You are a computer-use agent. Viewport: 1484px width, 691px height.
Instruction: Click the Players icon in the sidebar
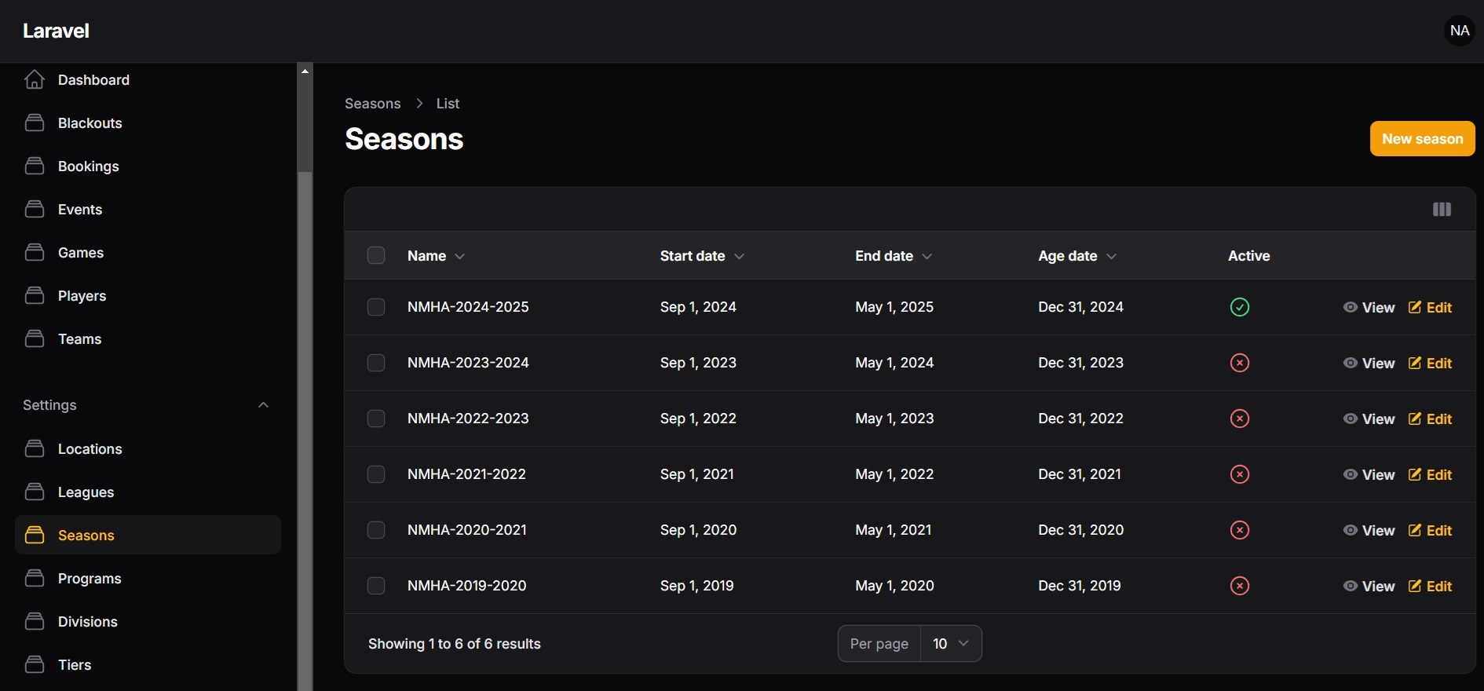(35, 296)
